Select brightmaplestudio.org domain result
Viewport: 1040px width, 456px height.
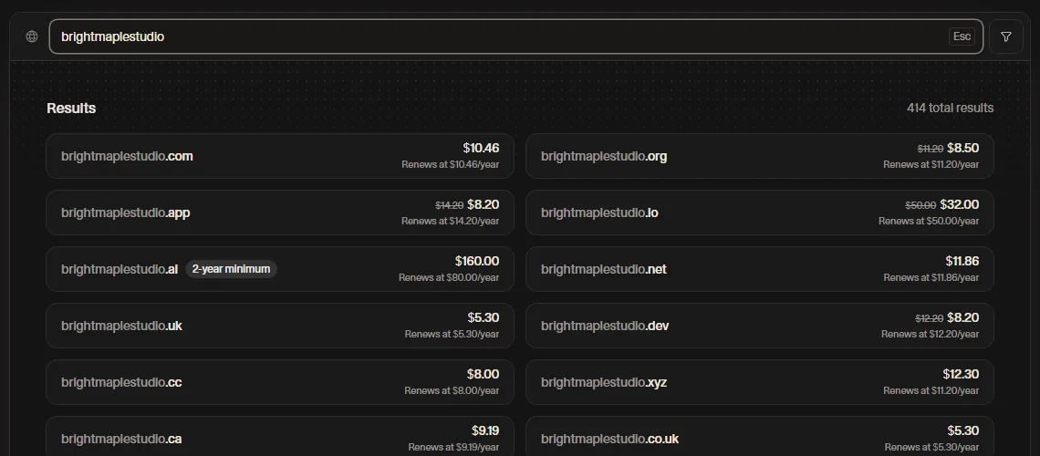click(x=759, y=156)
